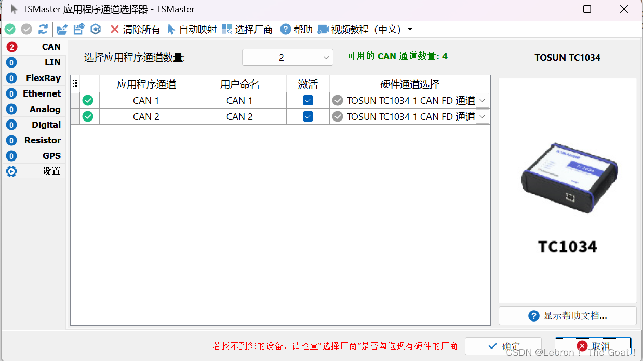Open the 设置 settings entry in the sidebar
Screen dimensions: 643x361
(x=34, y=171)
